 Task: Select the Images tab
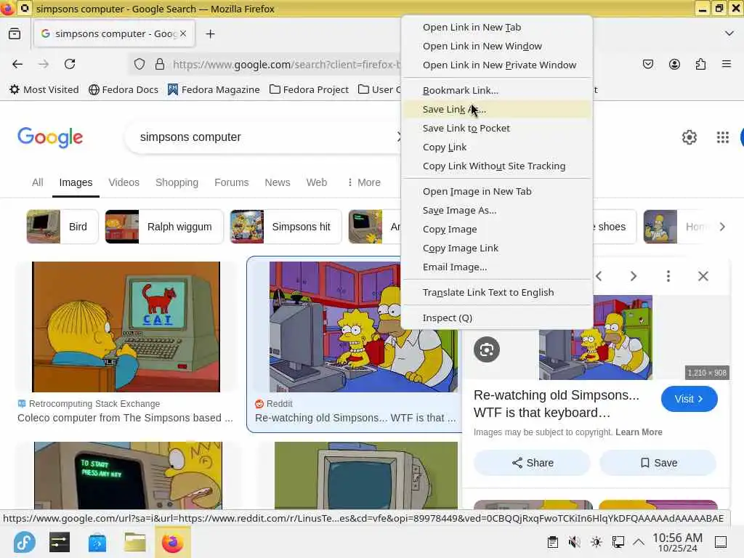76,182
